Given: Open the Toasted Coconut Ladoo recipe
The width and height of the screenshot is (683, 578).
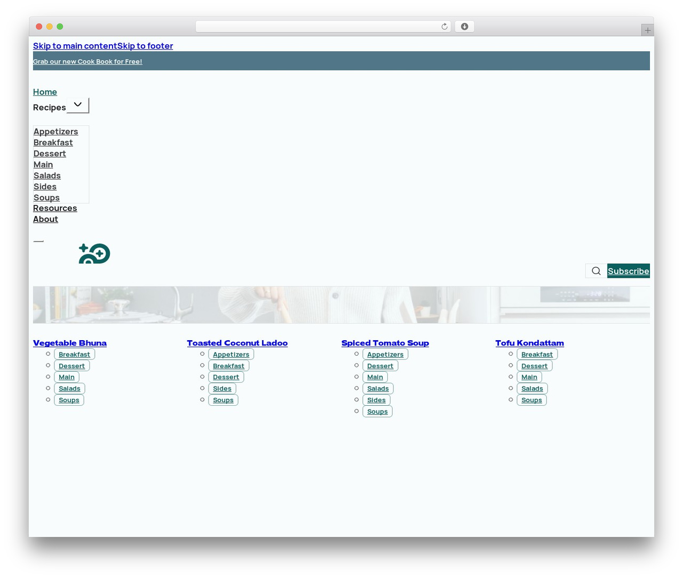Looking at the screenshot, I should [x=237, y=343].
